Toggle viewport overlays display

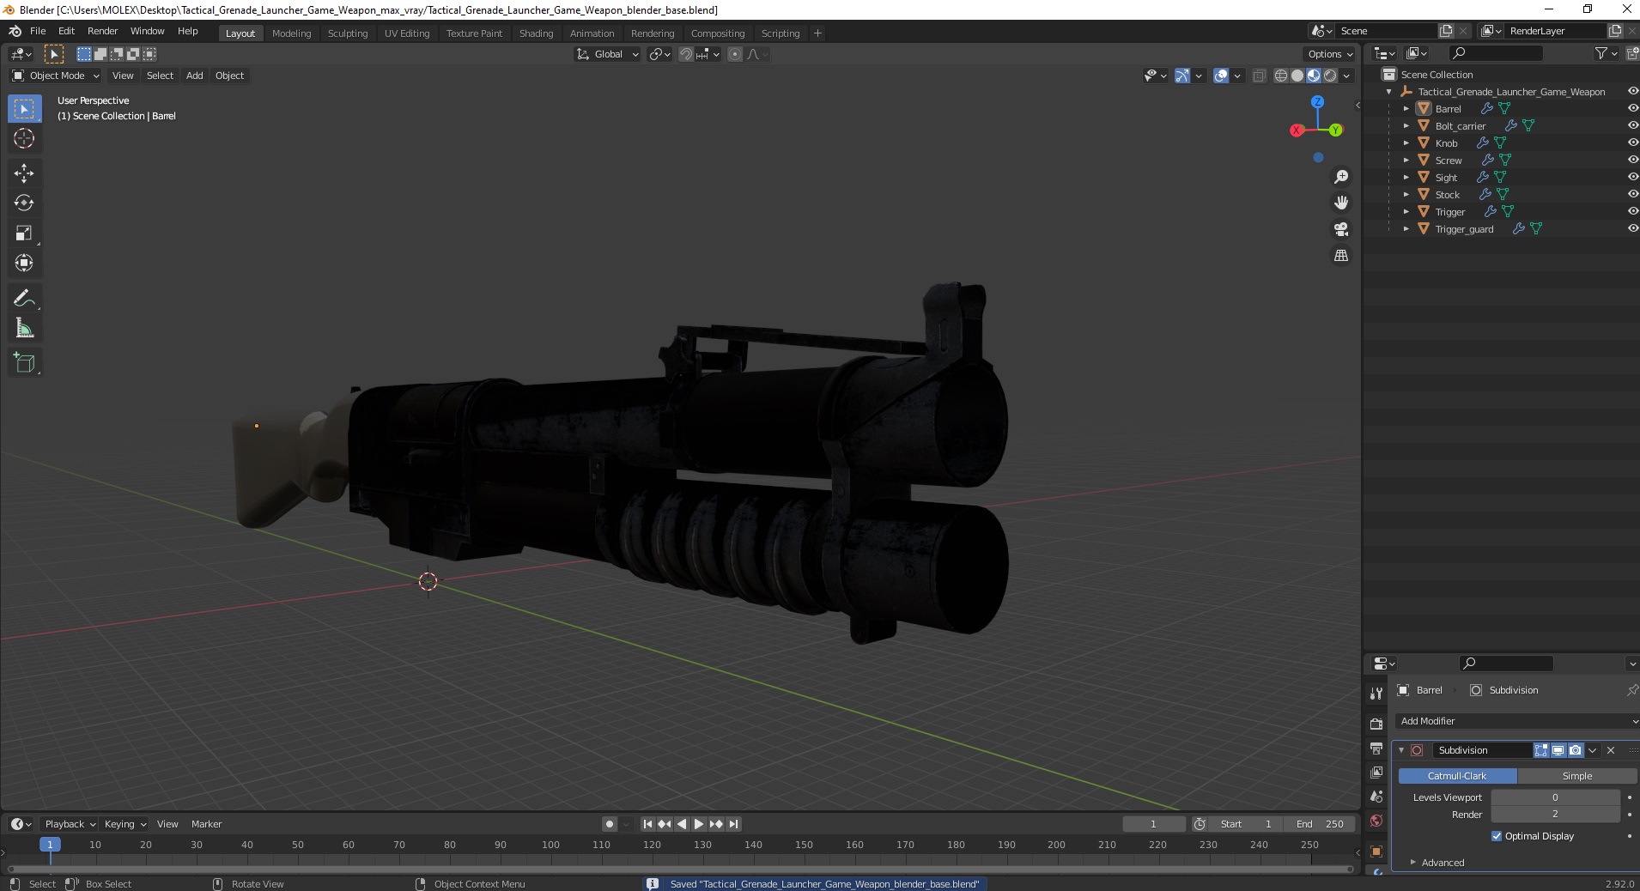(x=1221, y=76)
